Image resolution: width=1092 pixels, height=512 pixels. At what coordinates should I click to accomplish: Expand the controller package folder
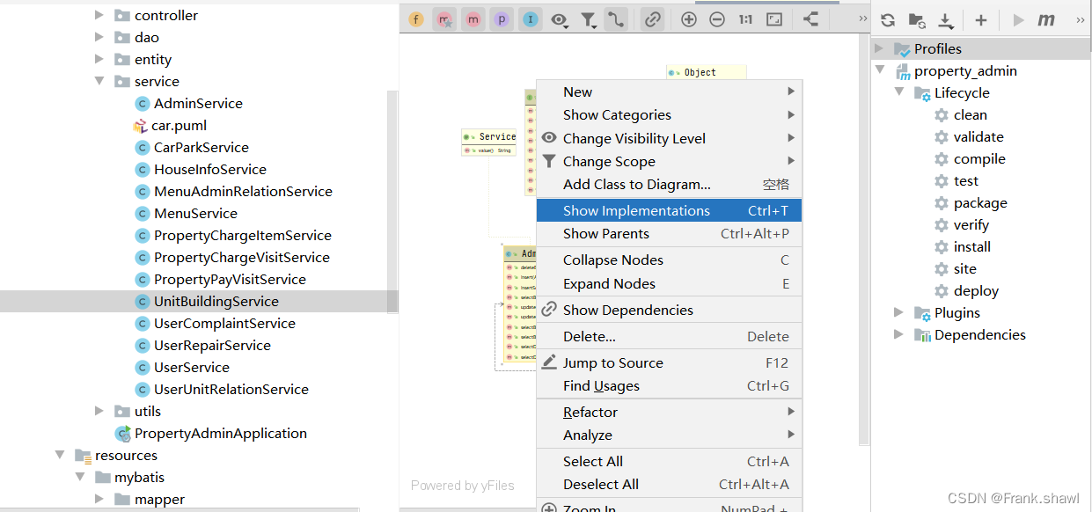tap(99, 15)
